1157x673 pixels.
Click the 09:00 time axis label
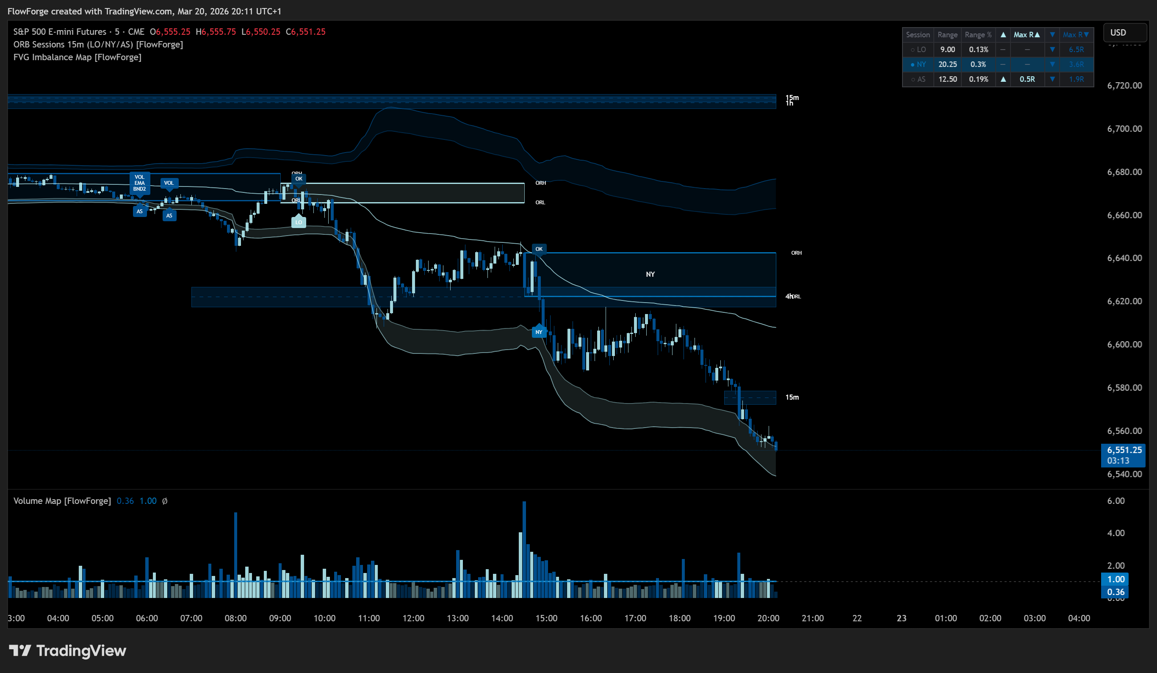pos(280,618)
